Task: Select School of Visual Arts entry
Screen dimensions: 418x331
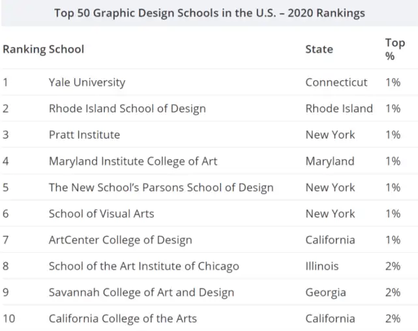Action: (x=101, y=213)
